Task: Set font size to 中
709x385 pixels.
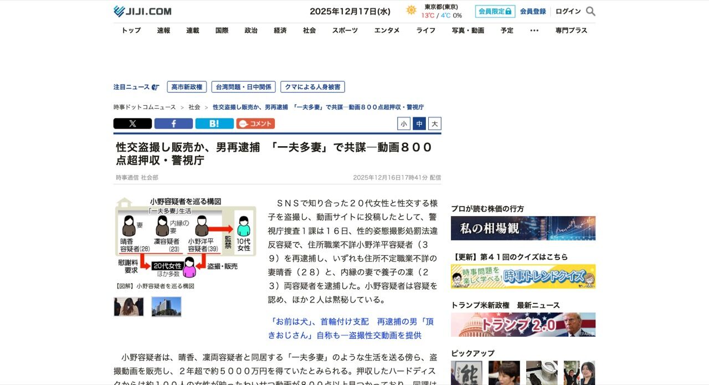Action: [x=419, y=124]
